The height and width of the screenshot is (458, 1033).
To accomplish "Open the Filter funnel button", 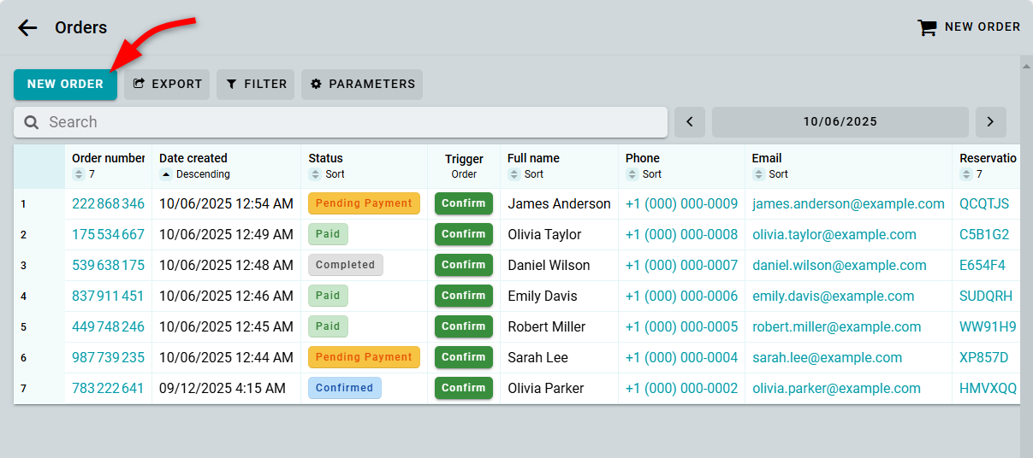I will [x=255, y=84].
